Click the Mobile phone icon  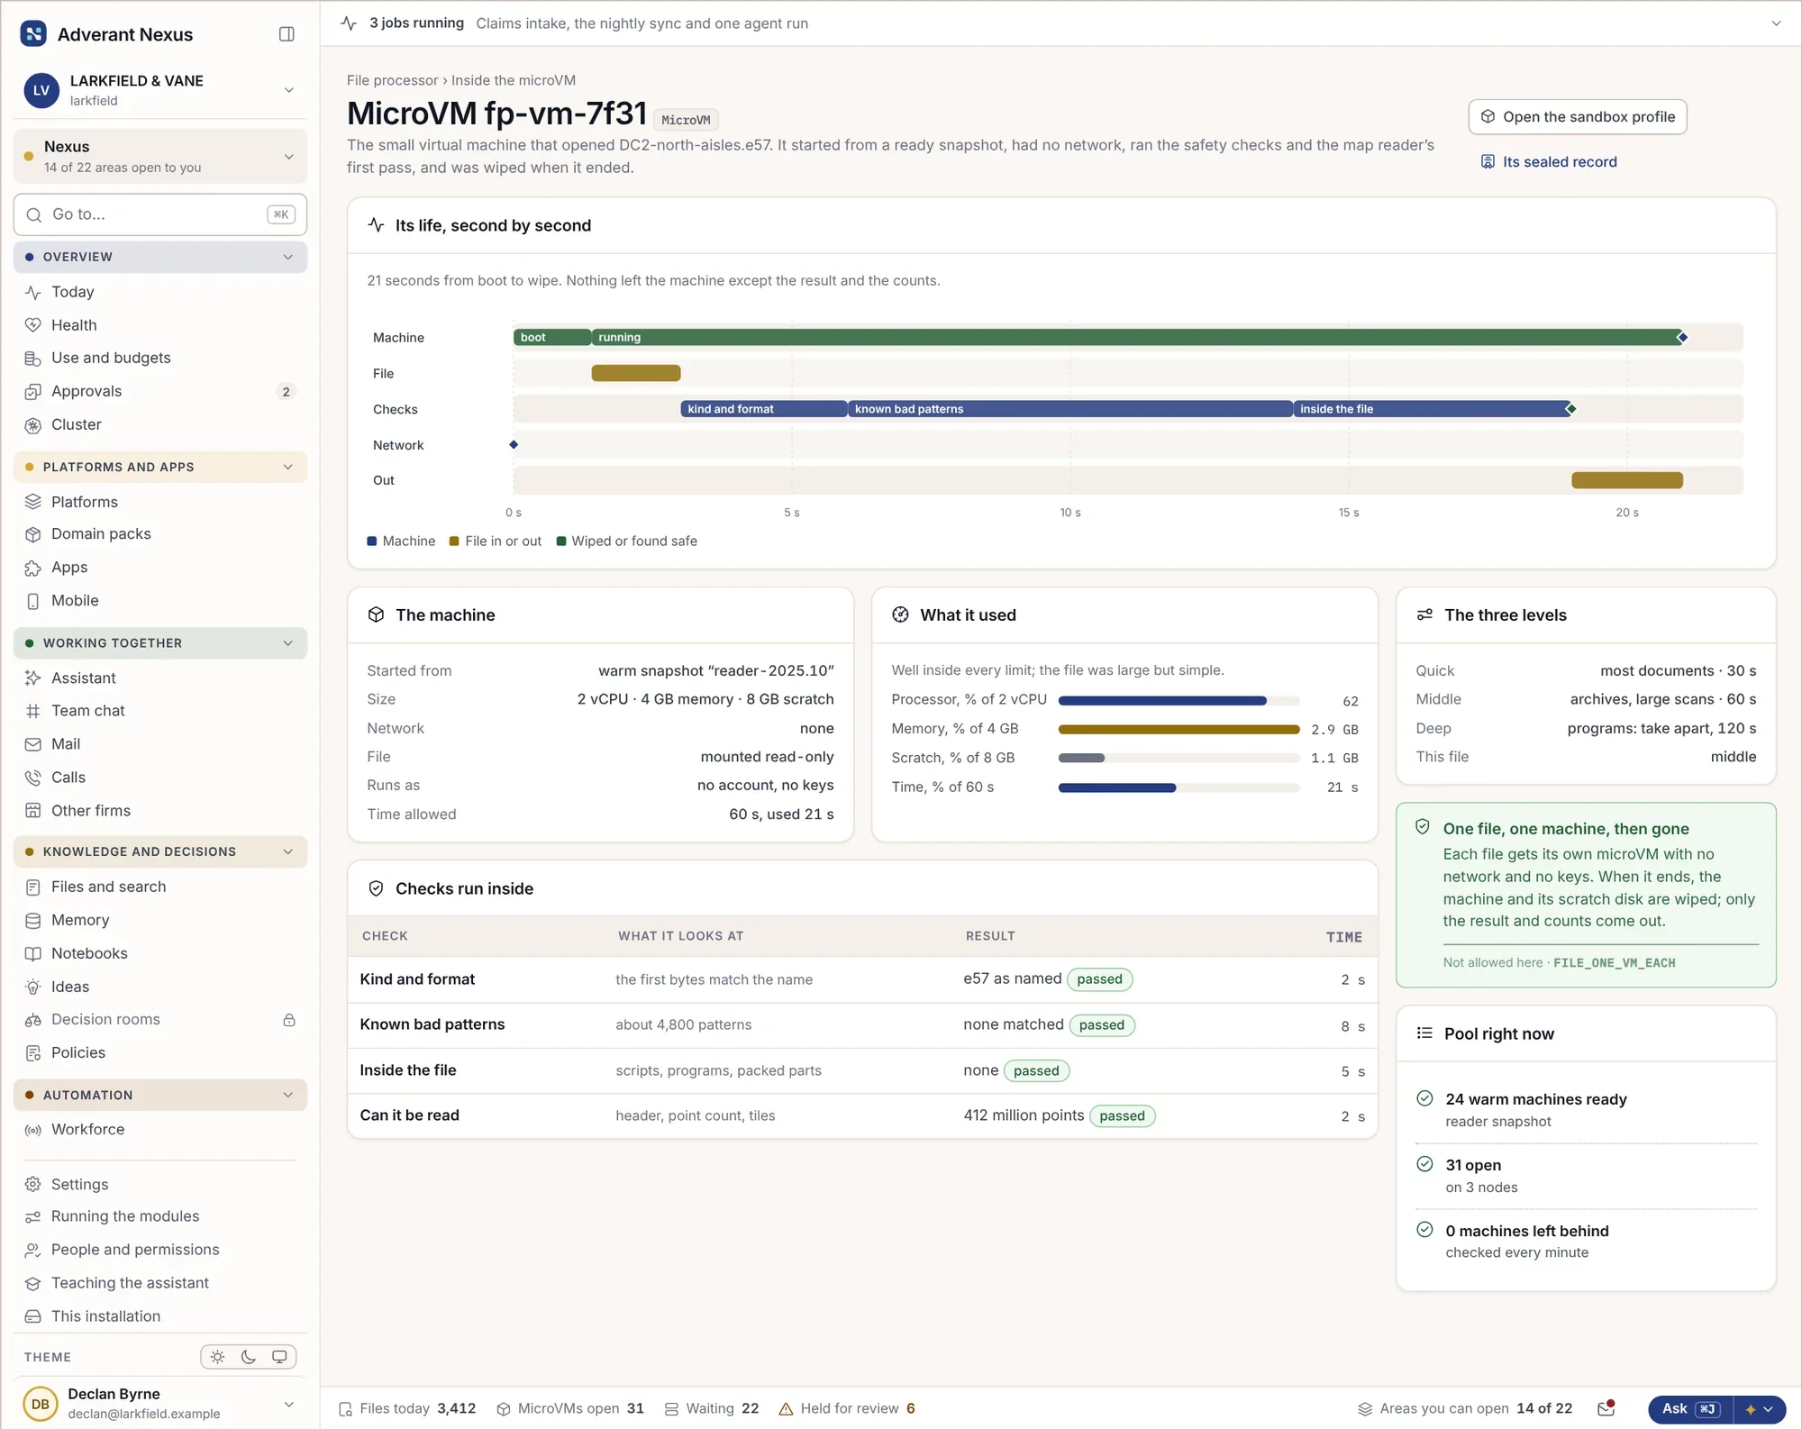[x=33, y=601]
